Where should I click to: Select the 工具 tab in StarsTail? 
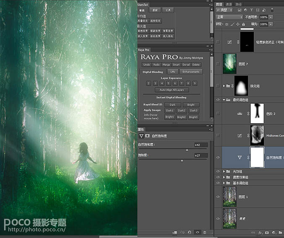coord(168,10)
